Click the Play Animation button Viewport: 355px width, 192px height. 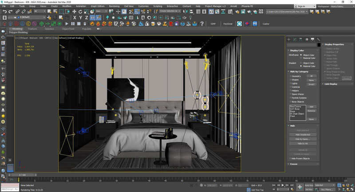click(283, 185)
